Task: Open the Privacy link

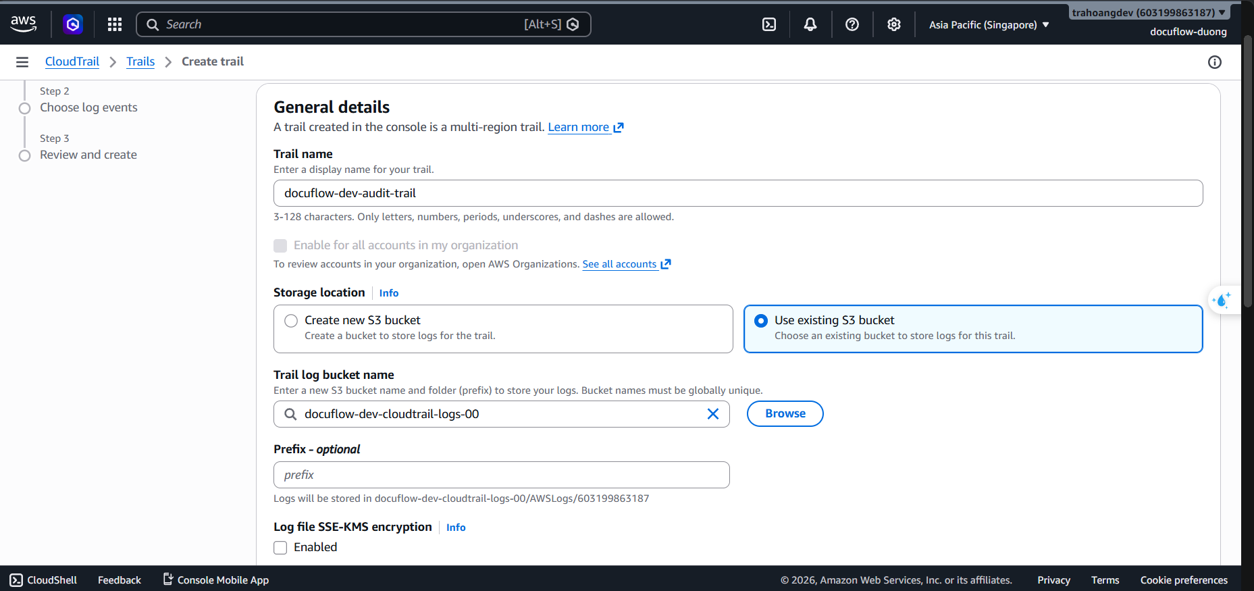Action: (x=1053, y=580)
